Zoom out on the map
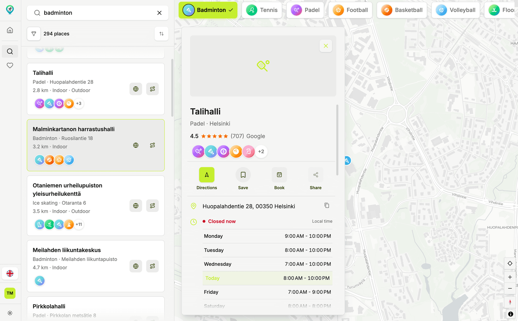This screenshot has height=321, width=518. pyautogui.click(x=510, y=288)
